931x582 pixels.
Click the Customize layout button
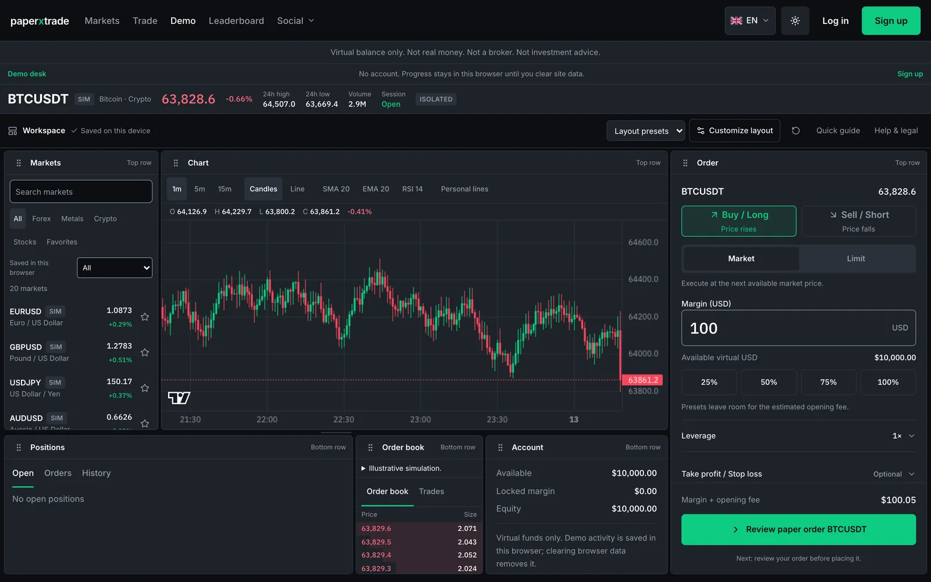735,130
